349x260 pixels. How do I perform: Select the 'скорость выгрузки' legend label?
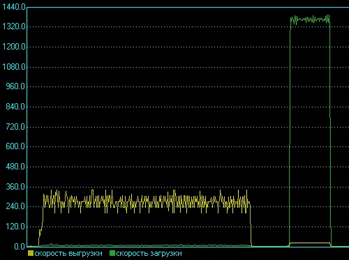(68, 254)
